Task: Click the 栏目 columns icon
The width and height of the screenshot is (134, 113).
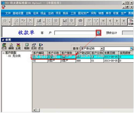Action: coord(4,46)
